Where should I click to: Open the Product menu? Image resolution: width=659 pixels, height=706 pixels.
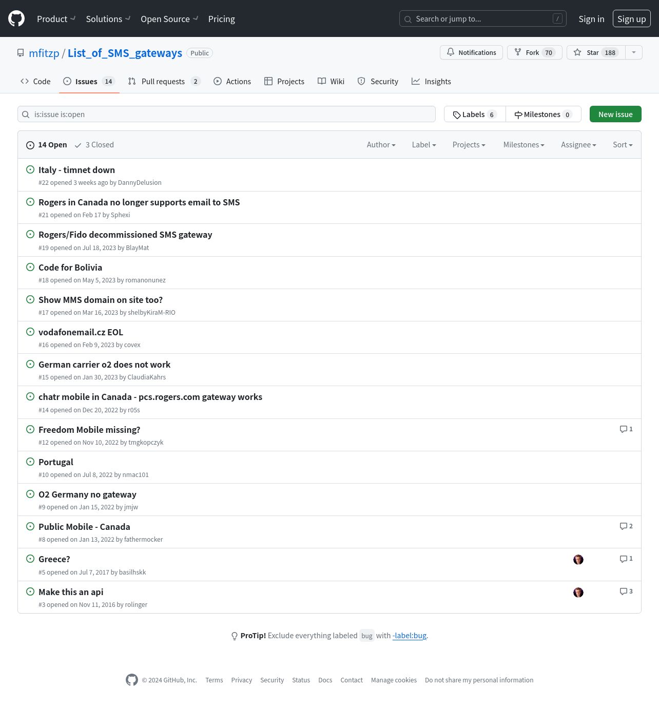[x=56, y=18]
